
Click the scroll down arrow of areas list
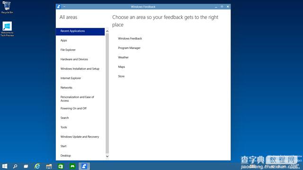click(x=107, y=156)
